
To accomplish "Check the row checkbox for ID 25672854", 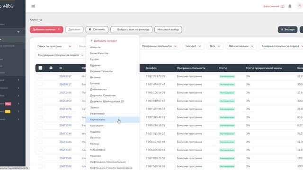I will coord(40,101).
